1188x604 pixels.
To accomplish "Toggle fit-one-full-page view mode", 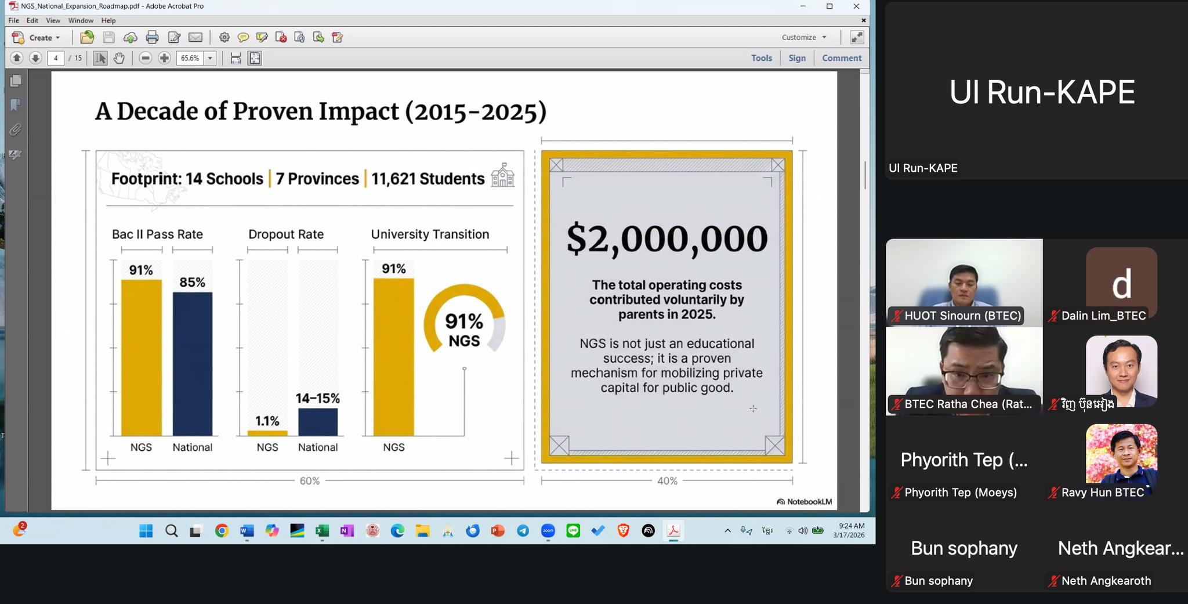I will click(255, 58).
